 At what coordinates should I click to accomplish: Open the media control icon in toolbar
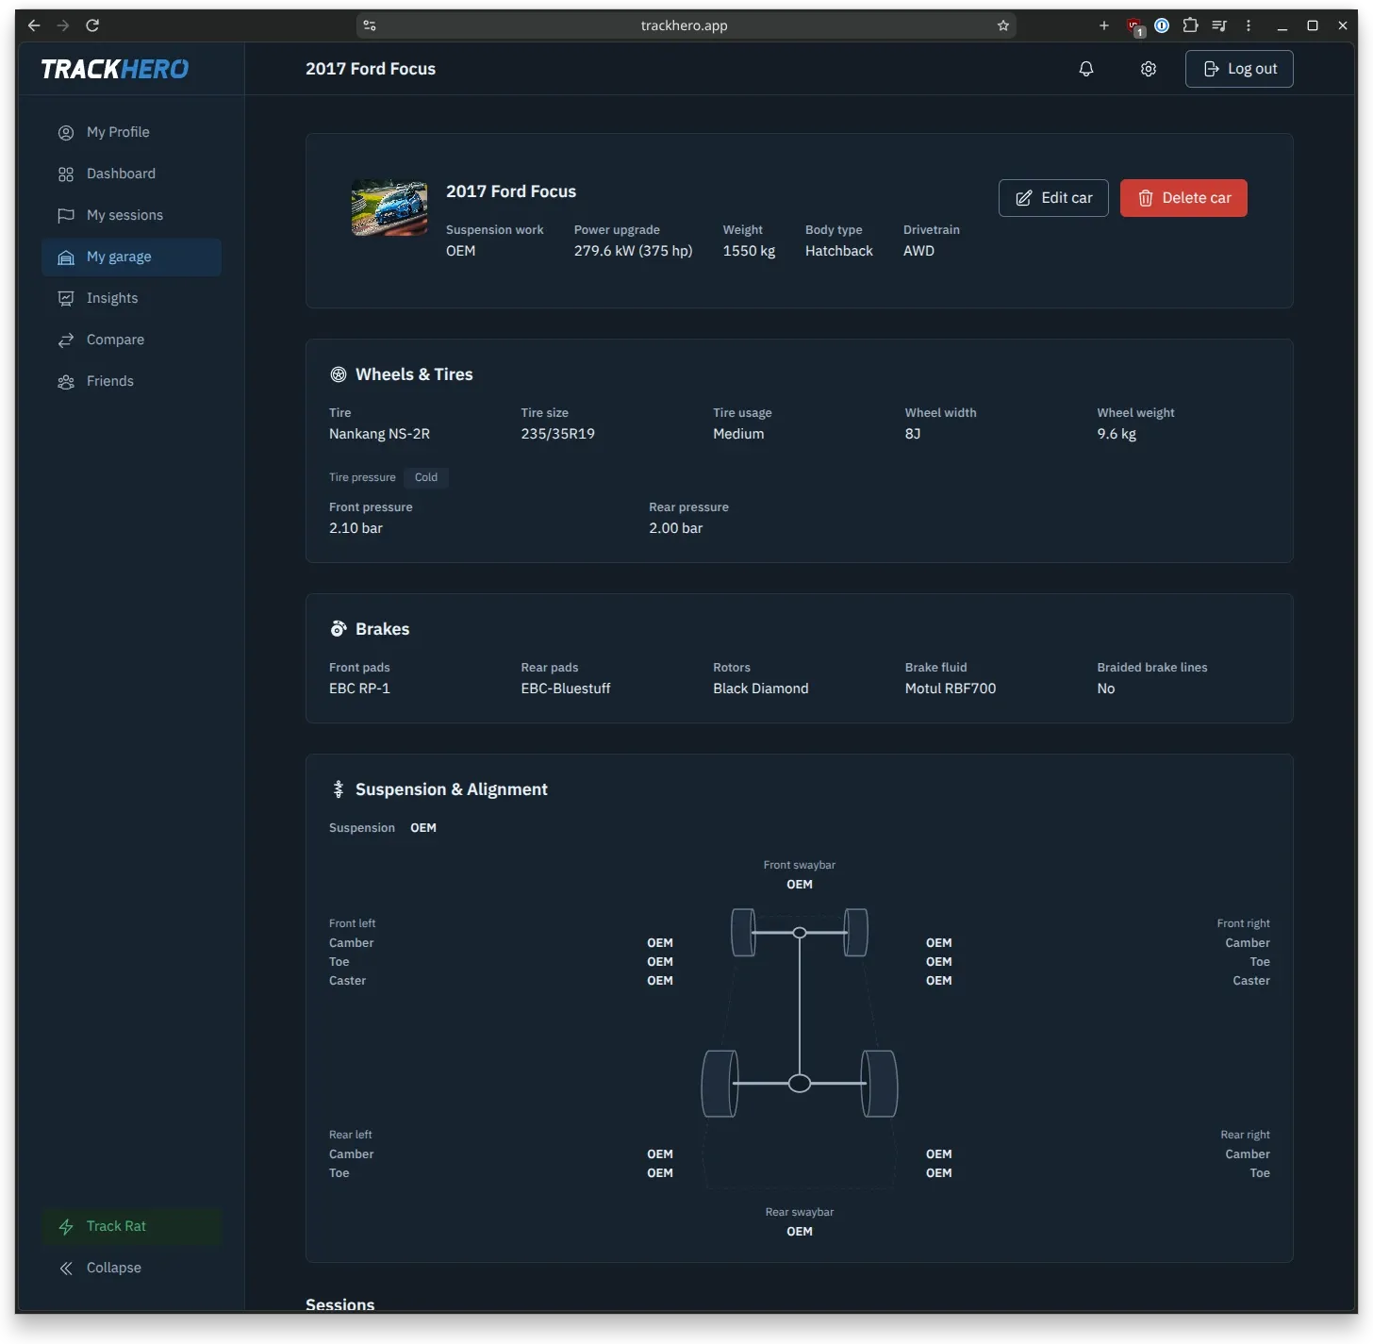pos(1219,25)
